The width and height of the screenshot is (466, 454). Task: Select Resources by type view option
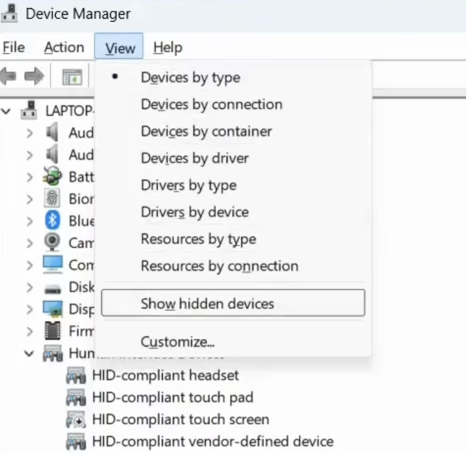[x=233, y=239]
